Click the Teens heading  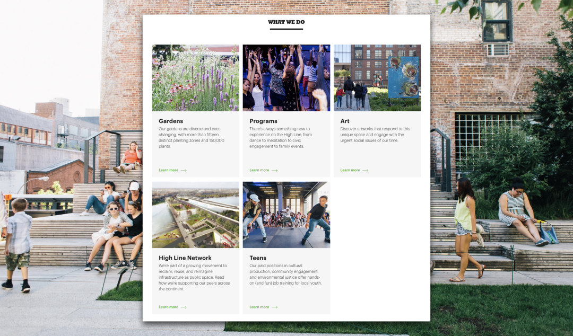click(258, 258)
